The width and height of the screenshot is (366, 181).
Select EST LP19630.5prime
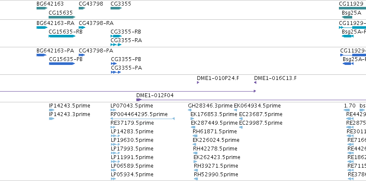coord(132,140)
